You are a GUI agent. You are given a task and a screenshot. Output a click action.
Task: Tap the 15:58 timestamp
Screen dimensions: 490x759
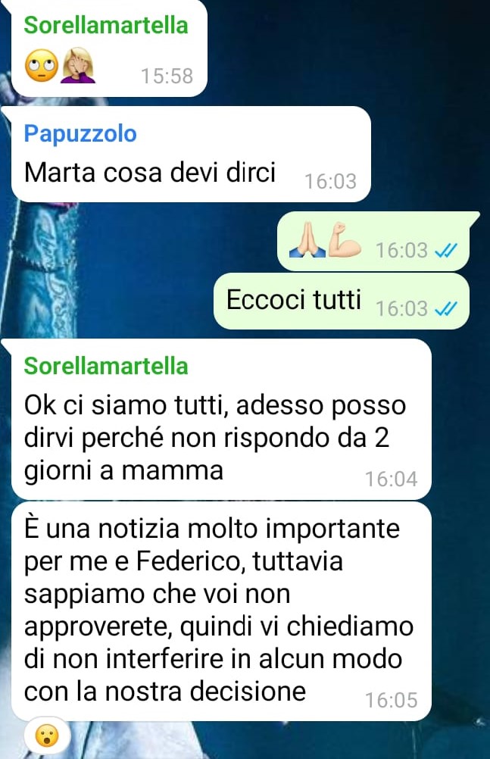(167, 76)
